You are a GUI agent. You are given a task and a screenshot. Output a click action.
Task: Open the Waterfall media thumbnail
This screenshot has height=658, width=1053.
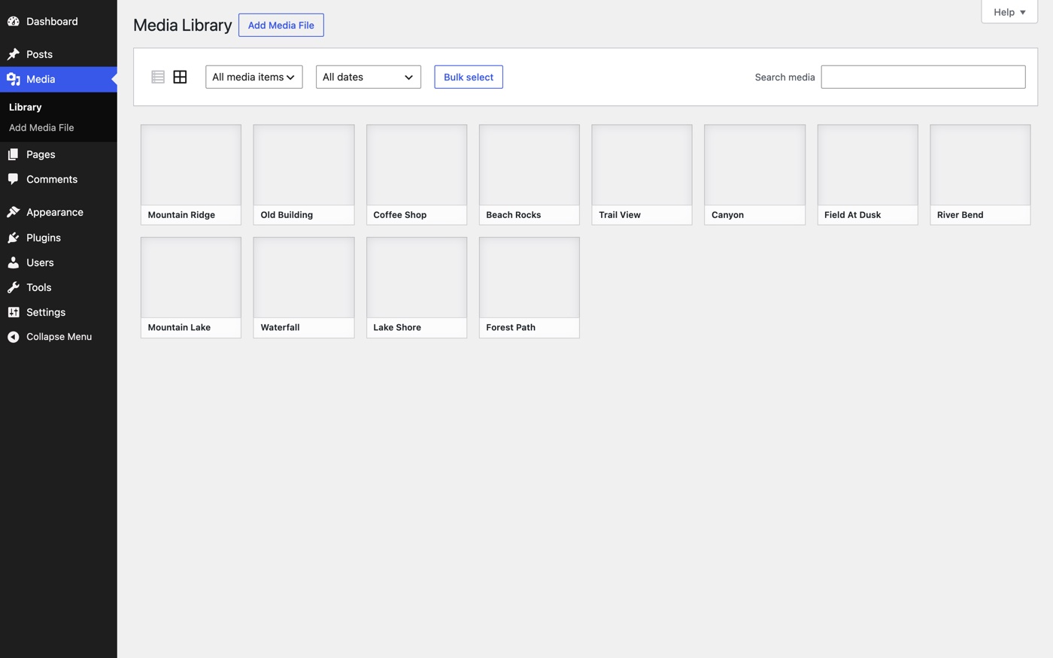coord(304,287)
